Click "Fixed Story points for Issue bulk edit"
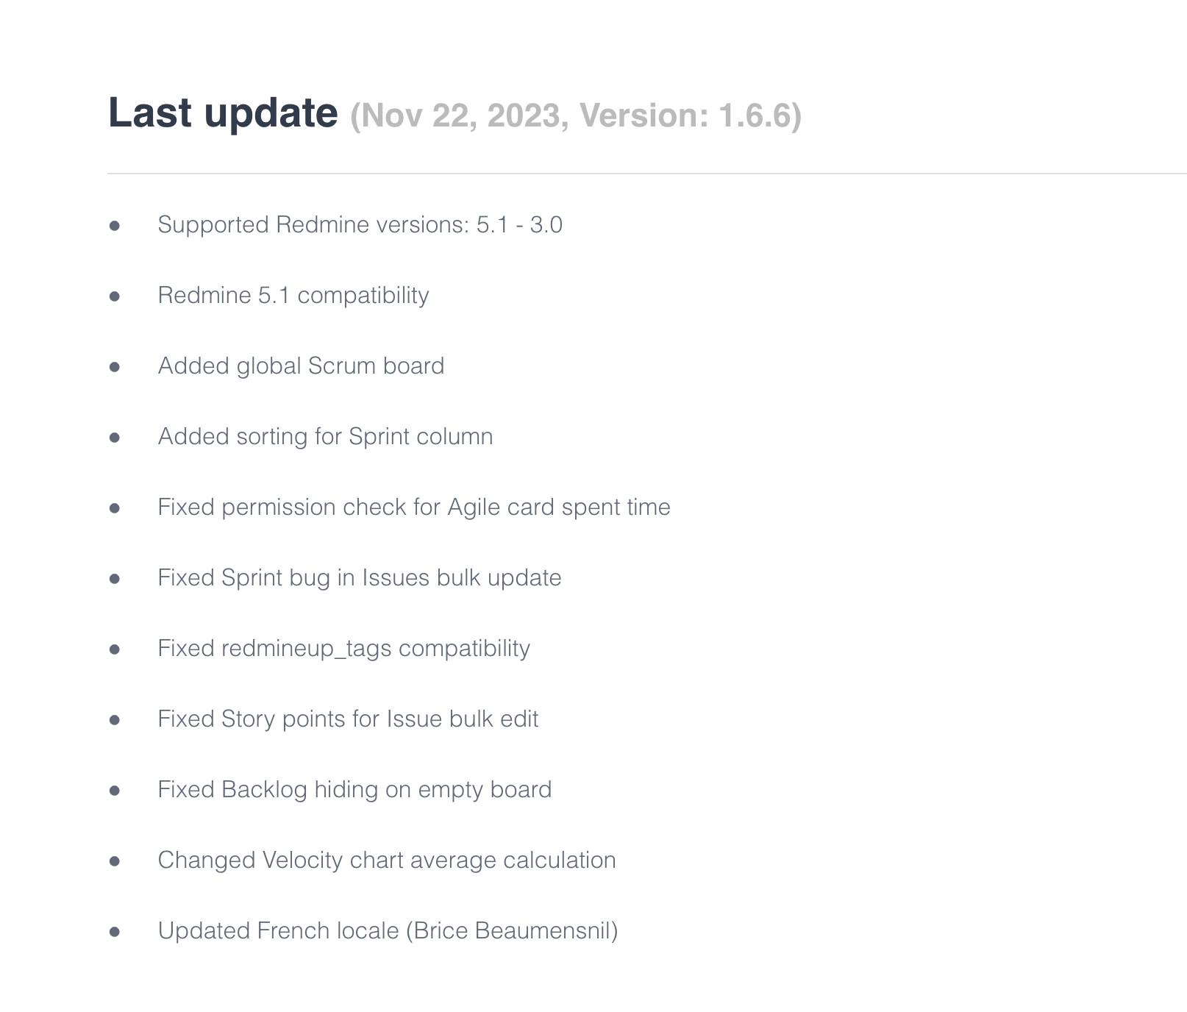Image resolution: width=1187 pixels, height=1012 pixels. (348, 719)
